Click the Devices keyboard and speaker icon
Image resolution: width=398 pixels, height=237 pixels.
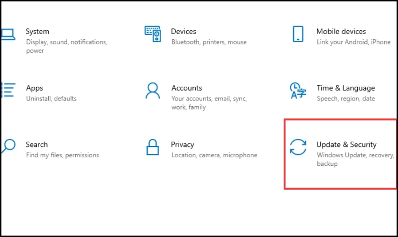pos(153,34)
